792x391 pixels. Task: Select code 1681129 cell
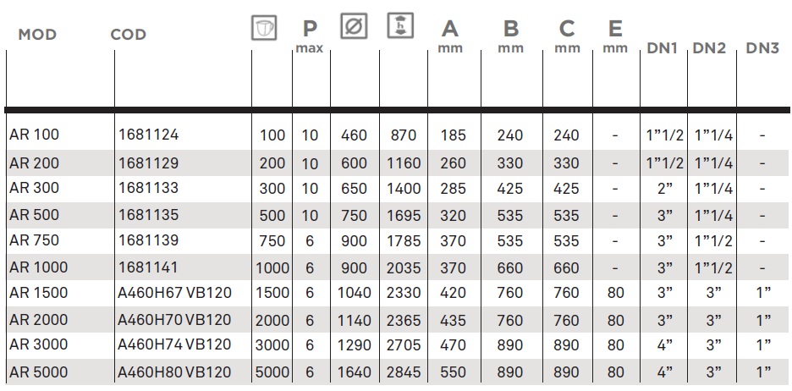click(149, 163)
